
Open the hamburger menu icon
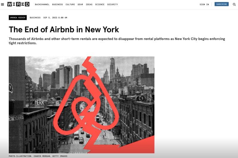pyautogui.click(x=2, y=4)
